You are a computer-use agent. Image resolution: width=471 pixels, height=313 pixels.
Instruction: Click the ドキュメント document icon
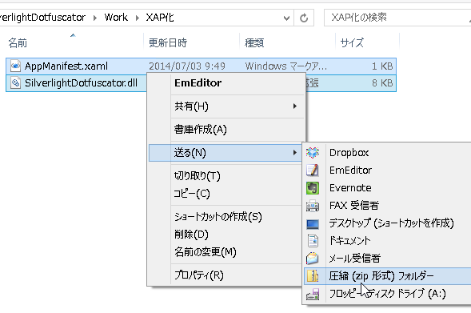point(313,241)
